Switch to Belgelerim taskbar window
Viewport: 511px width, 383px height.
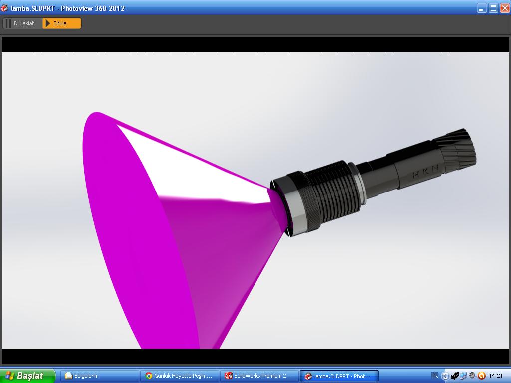click(x=100, y=376)
